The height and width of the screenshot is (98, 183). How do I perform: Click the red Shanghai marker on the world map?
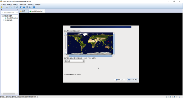coord(106,40)
